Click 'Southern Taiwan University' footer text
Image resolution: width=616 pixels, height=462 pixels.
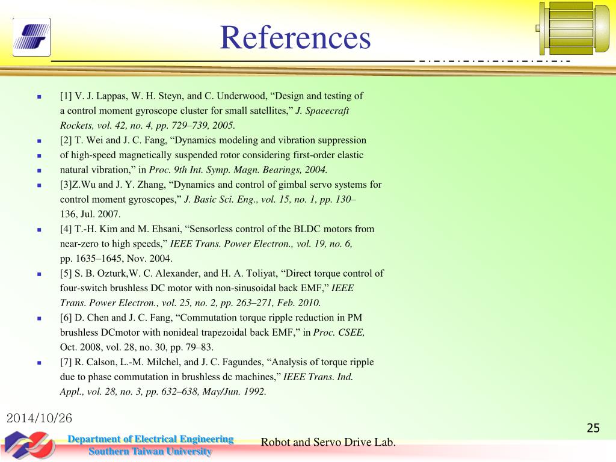(x=150, y=451)
